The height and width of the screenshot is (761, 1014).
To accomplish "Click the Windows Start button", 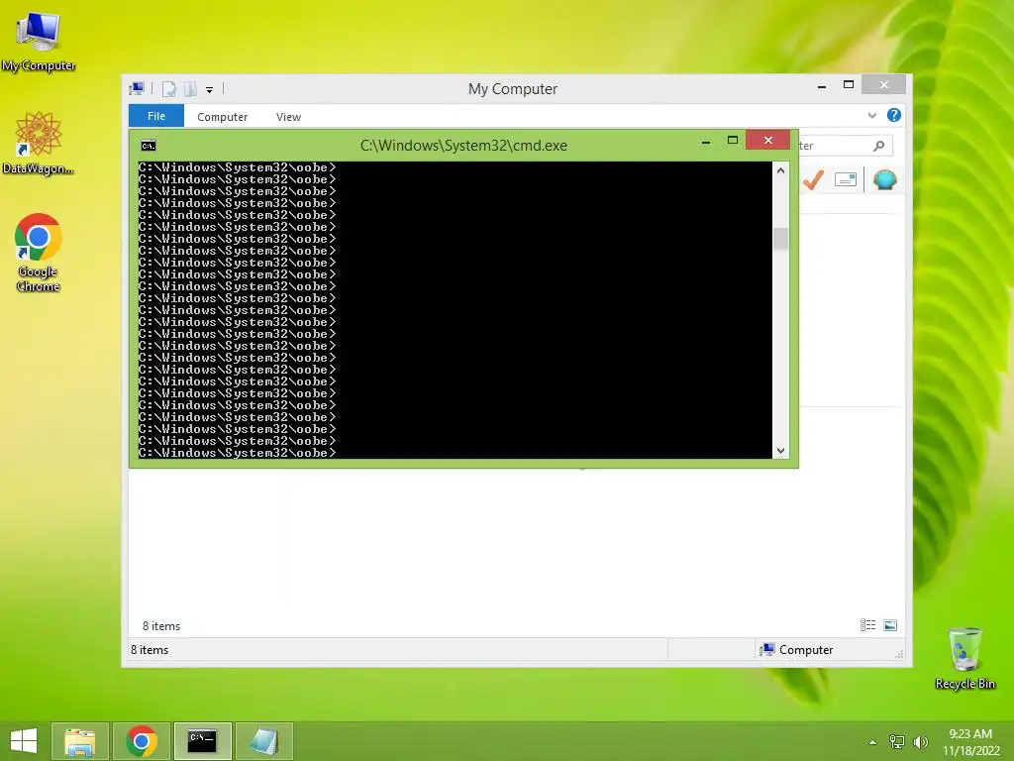I will tap(24, 741).
